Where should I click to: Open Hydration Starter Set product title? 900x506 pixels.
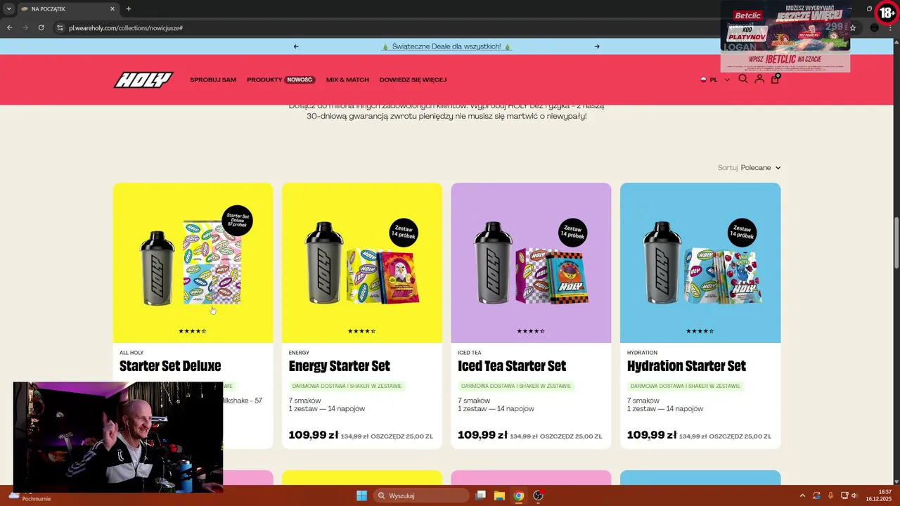point(686,366)
